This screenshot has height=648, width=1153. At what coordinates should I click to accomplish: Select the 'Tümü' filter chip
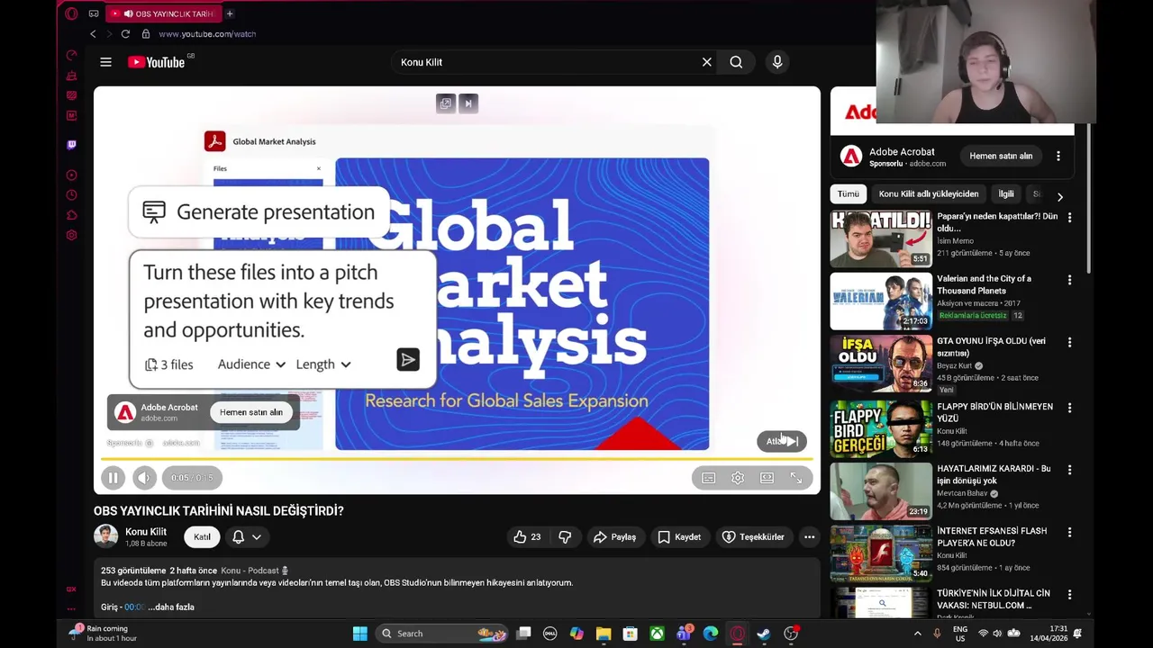tap(849, 194)
